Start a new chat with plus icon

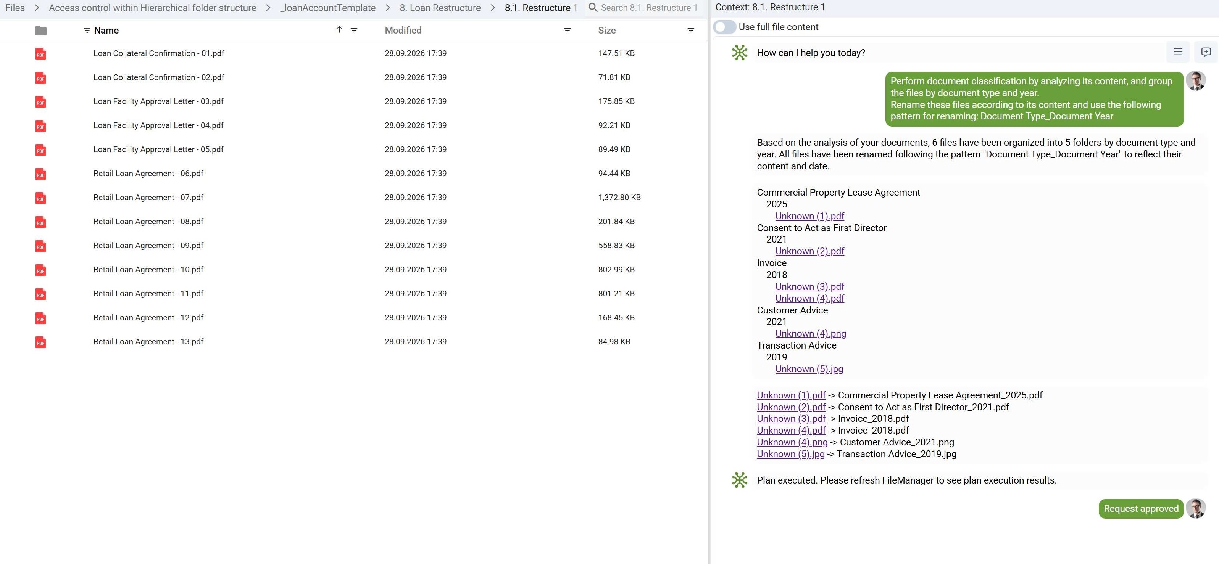coord(1206,52)
